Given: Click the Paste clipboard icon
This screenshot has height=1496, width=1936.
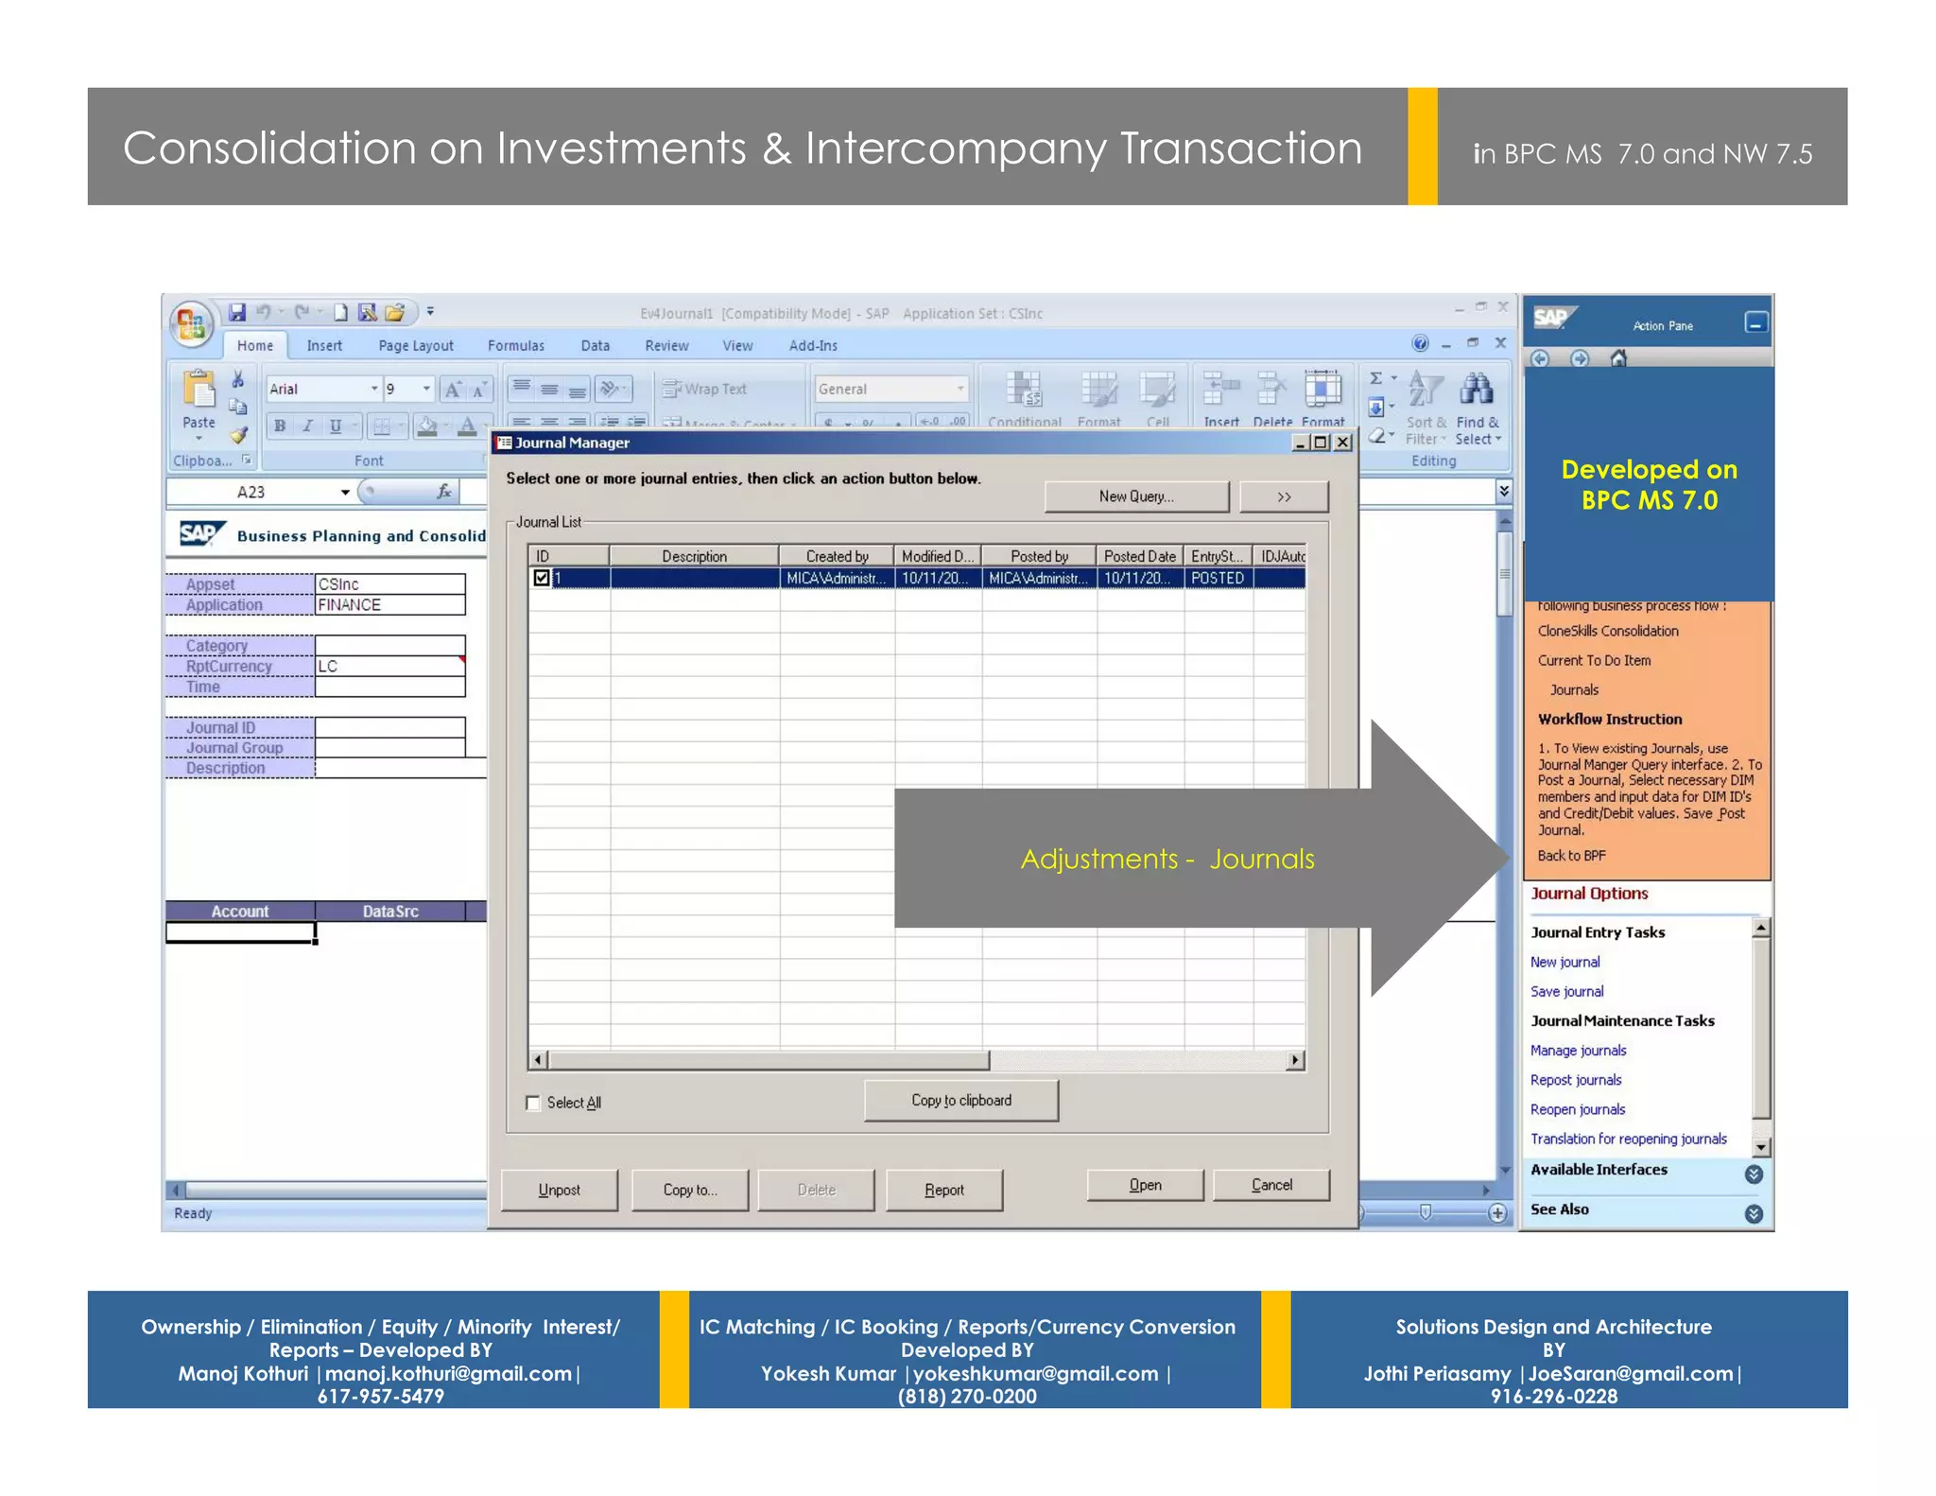Looking at the screenshot, I should click(x=199, y=389).
